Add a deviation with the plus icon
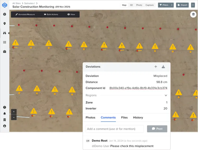Viewport: 198px width, 150px height. [156, 67]
